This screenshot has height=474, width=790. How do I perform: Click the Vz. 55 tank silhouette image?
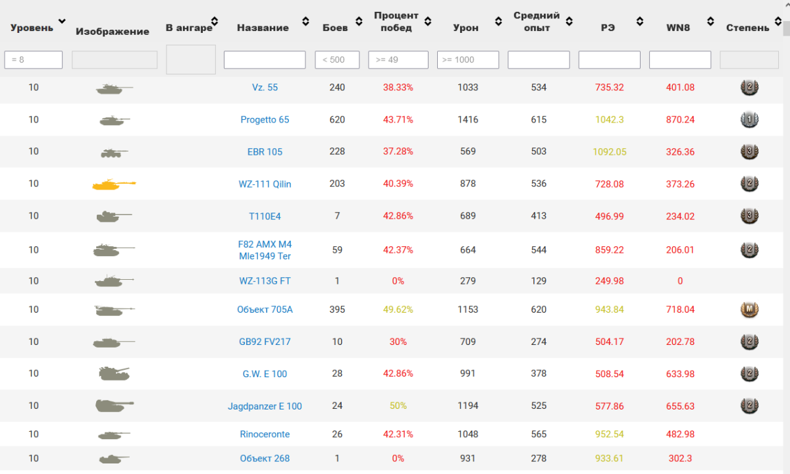point(114,88)
